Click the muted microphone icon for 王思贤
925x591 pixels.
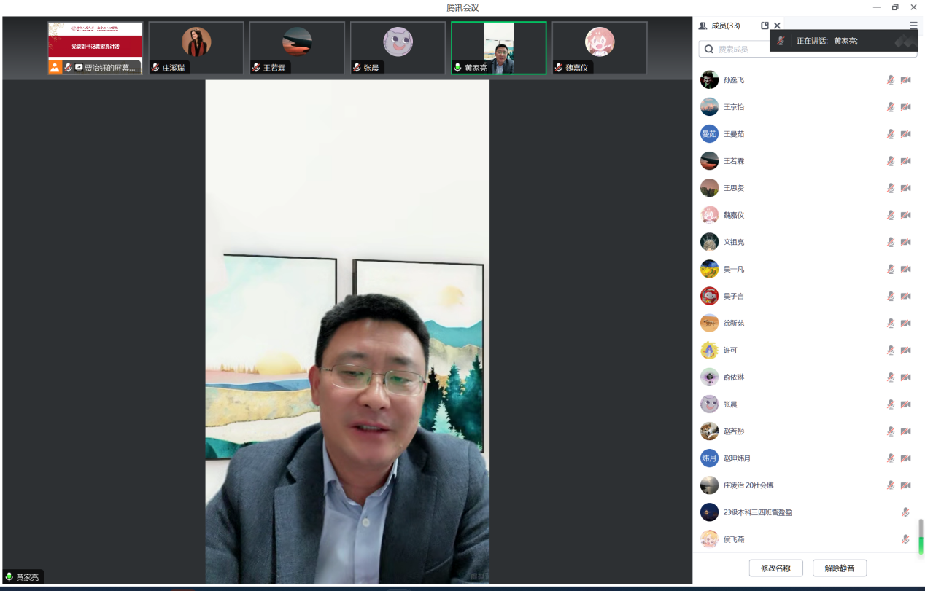tap(891, 188)
